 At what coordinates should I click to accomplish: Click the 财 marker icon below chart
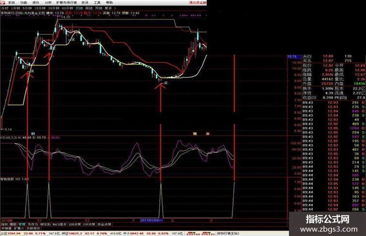(33, 134)
